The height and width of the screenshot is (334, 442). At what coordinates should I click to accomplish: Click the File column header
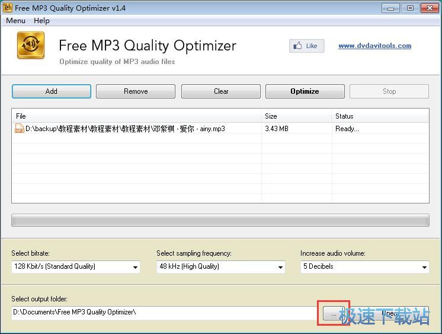click(136, 116)
